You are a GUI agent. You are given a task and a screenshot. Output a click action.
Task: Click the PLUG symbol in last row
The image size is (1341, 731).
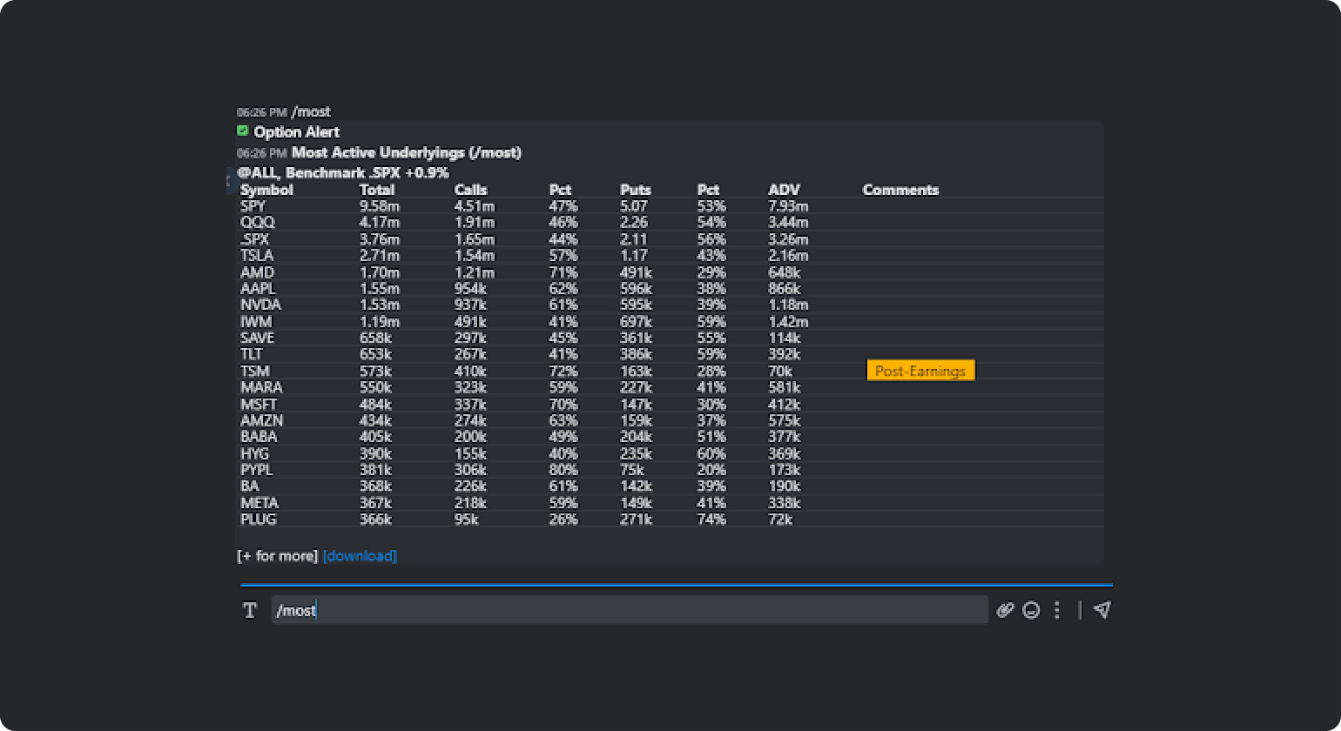(x=259, y=519)
